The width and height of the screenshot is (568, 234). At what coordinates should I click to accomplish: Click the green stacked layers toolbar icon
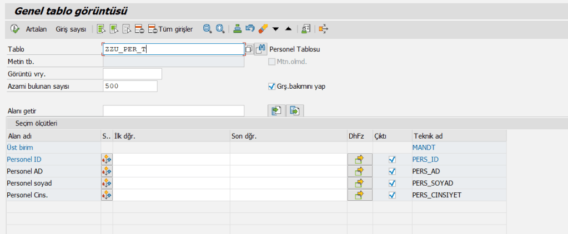pos(238,29)
